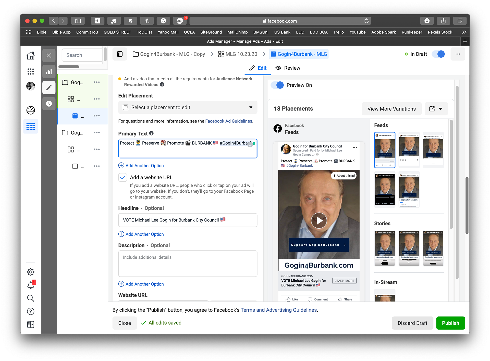This screenshot has height=361, width=490.
Task: Click the Ads Manager home icon
Action: click(x=31, y=55)
